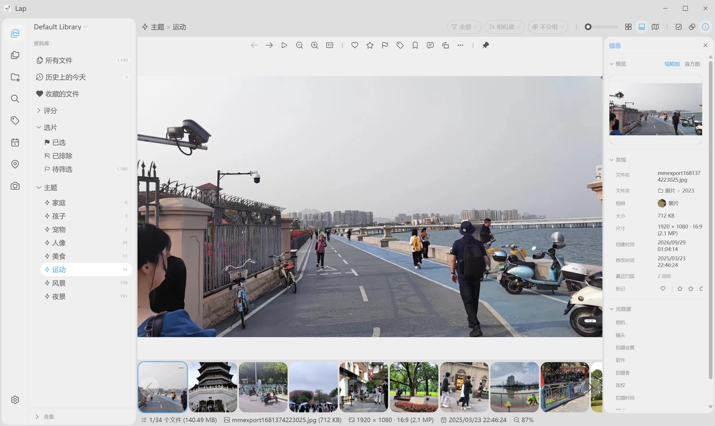The width and height of the screenshot is (715, 426).
Task: Go to the next image arrow
Action: [269, 45]
